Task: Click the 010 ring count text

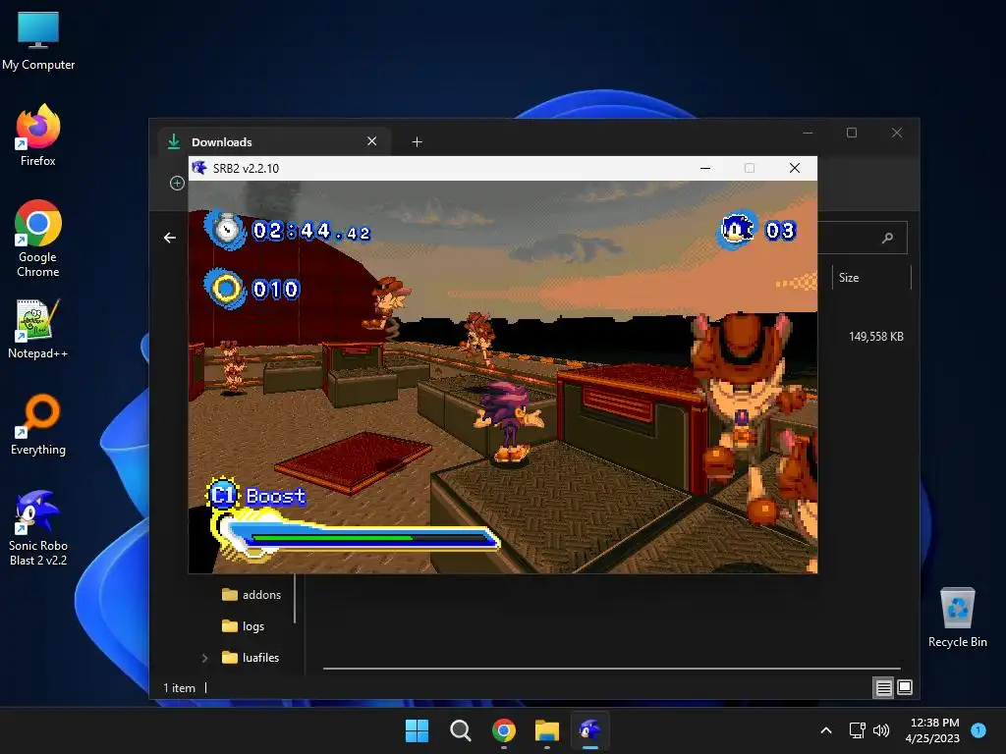Action: pyautogui.click(x=275, y=290)
